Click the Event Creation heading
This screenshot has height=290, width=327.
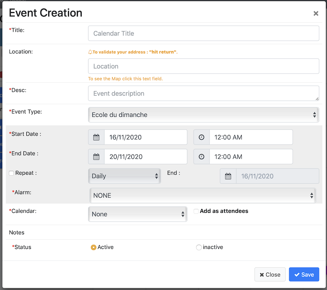click(45, 13)
